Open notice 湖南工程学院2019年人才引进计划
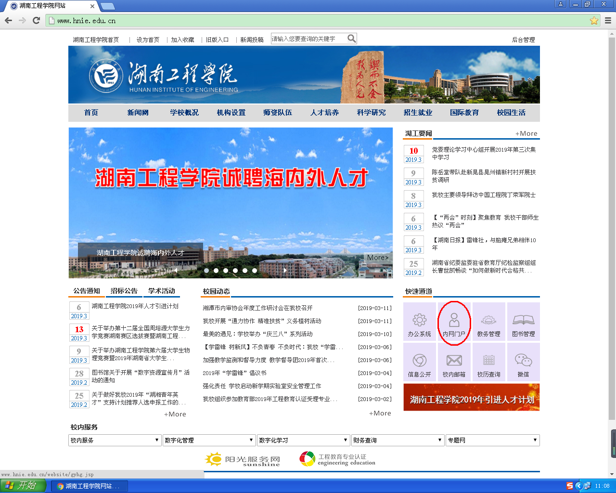 (x=135, y=306)
